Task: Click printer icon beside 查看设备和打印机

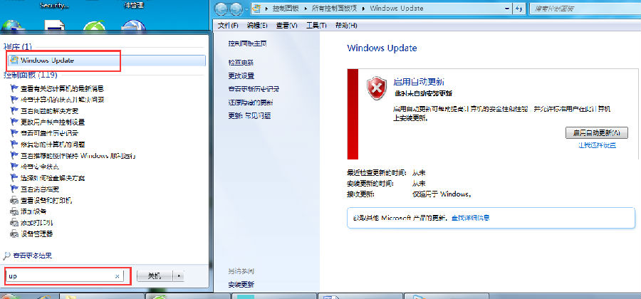Action: click(x=14, y=201)
